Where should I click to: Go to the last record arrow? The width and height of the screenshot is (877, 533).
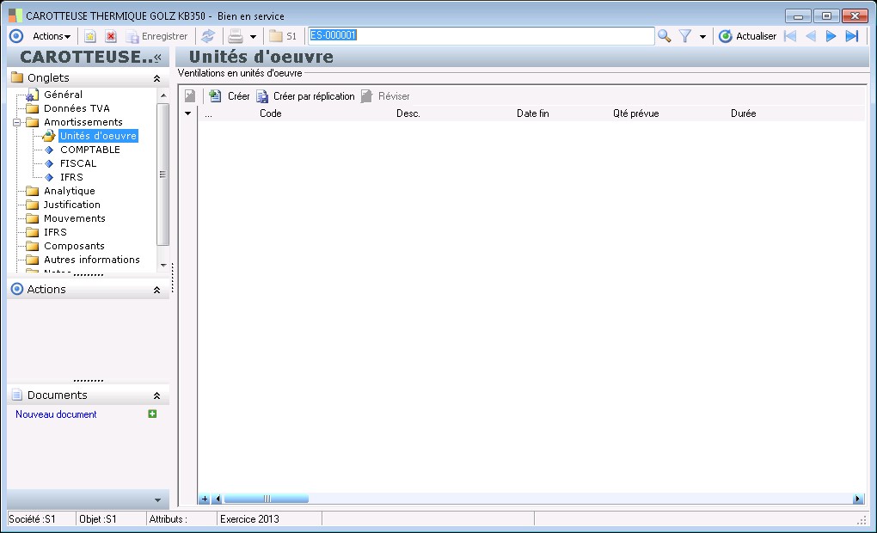click(x=852, y=36)
